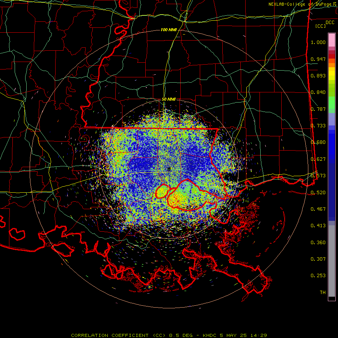Select the 0.733 scale value

(318, 126)
